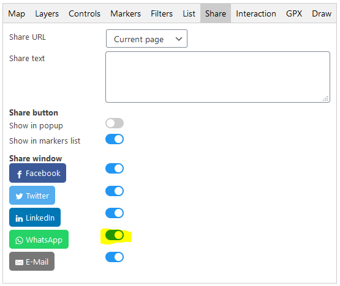The width and height of the screenshot is (340, 286).
Task: Open the Layers tab
Action: tap(47, 13)
